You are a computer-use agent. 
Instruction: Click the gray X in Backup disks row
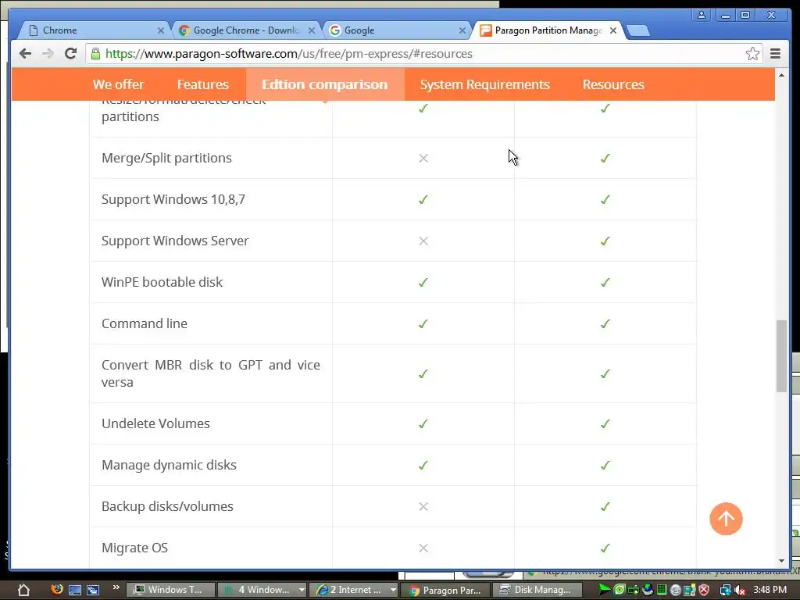[x=423, y=506]
